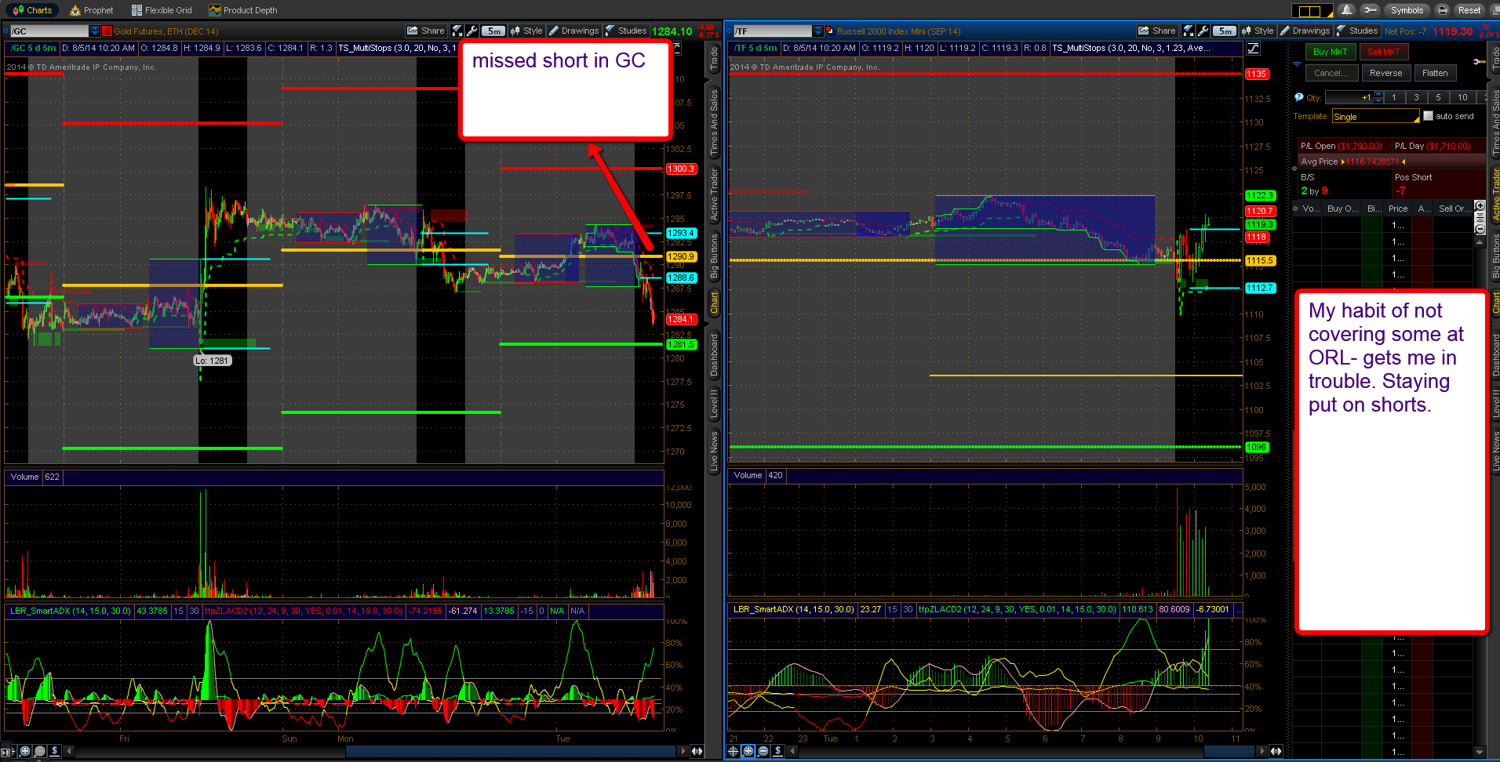Screen dimensions: 1500x762
Task: Open Studies menu on /TF chart
Action: tap(1357, 31)
